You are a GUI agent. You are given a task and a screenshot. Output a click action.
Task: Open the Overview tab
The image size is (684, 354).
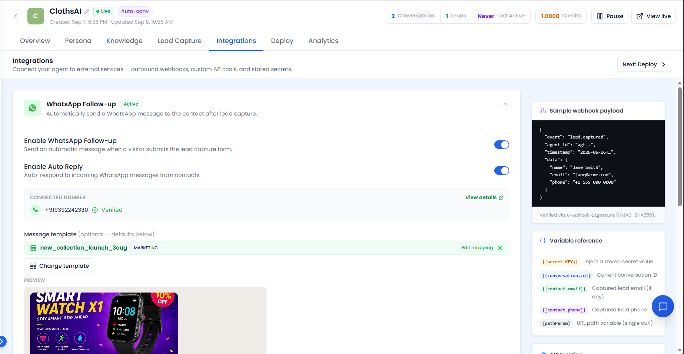(x=35, y=41)
